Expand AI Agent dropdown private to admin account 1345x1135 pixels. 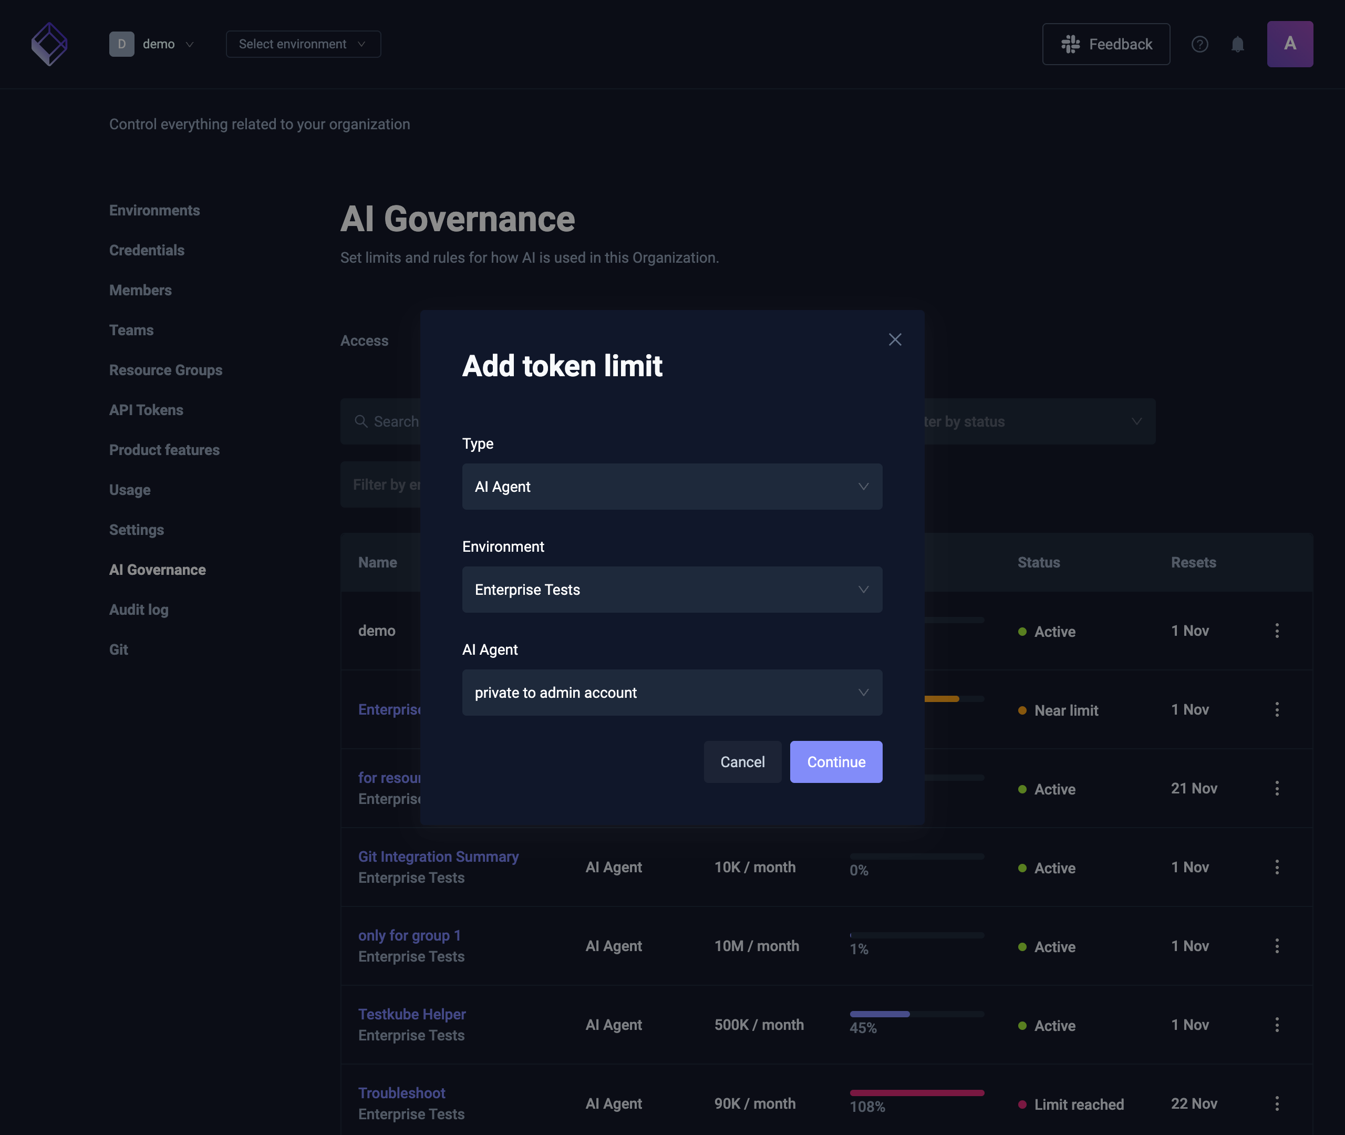[672, 693]
